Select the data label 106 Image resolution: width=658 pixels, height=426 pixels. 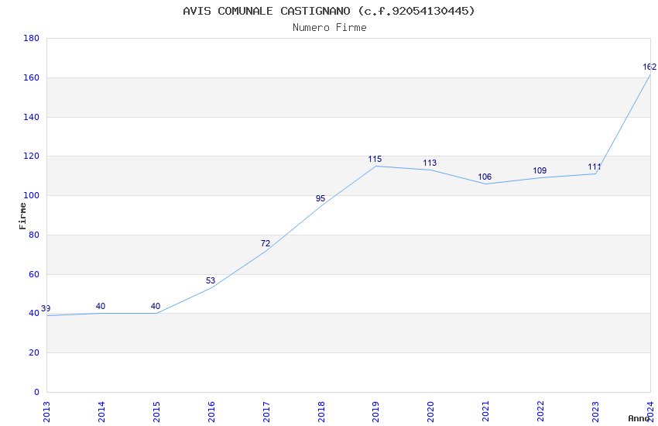485,177
